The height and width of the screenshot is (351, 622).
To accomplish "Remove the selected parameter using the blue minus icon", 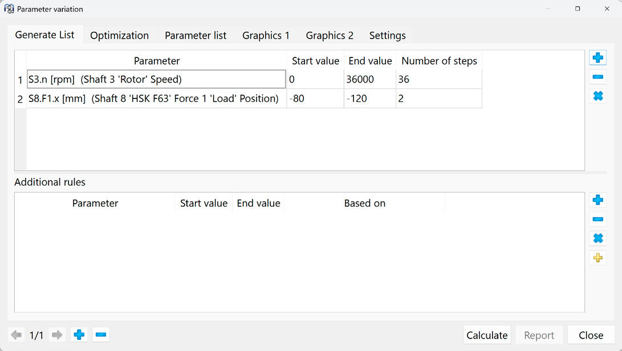I will click(597, 76).
